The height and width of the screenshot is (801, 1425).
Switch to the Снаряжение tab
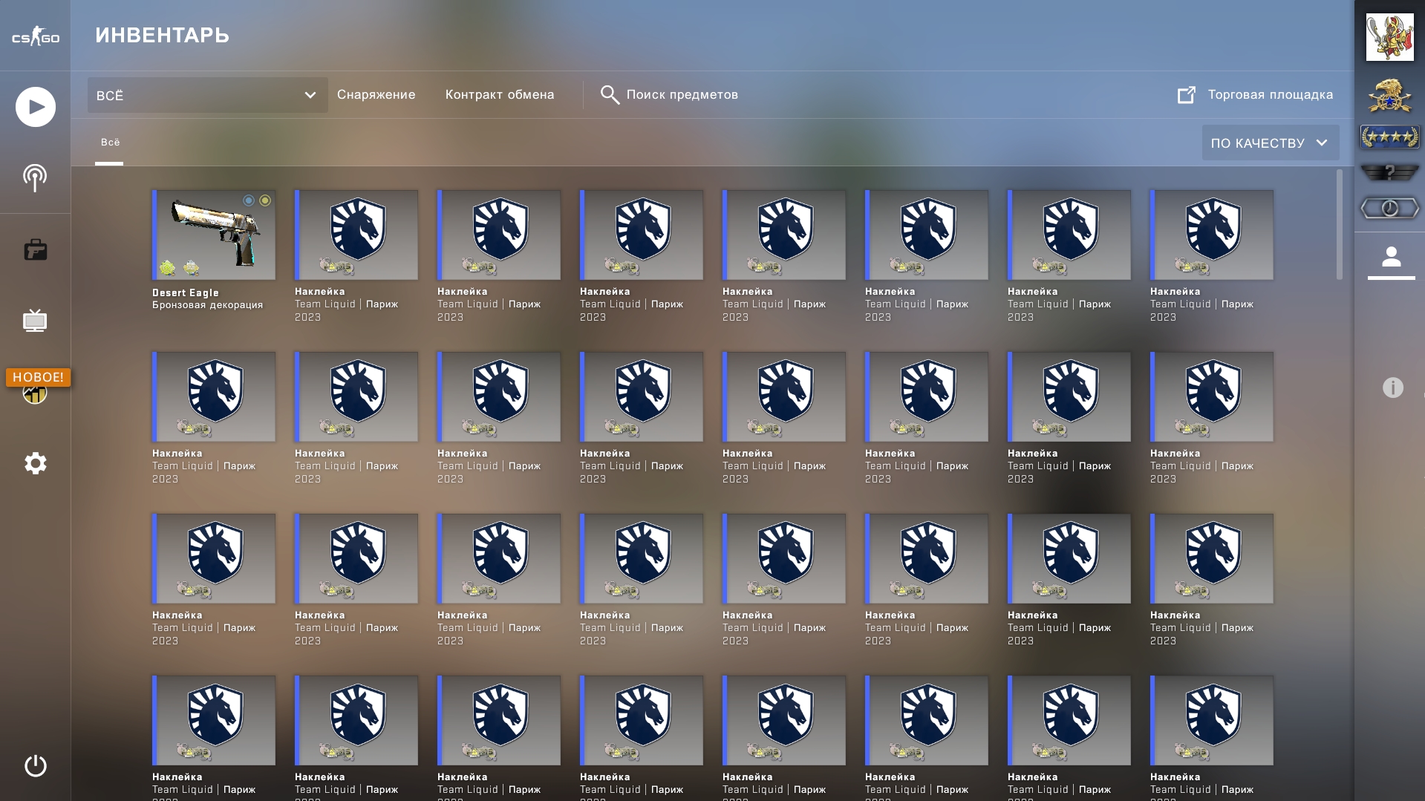(376, 95)
